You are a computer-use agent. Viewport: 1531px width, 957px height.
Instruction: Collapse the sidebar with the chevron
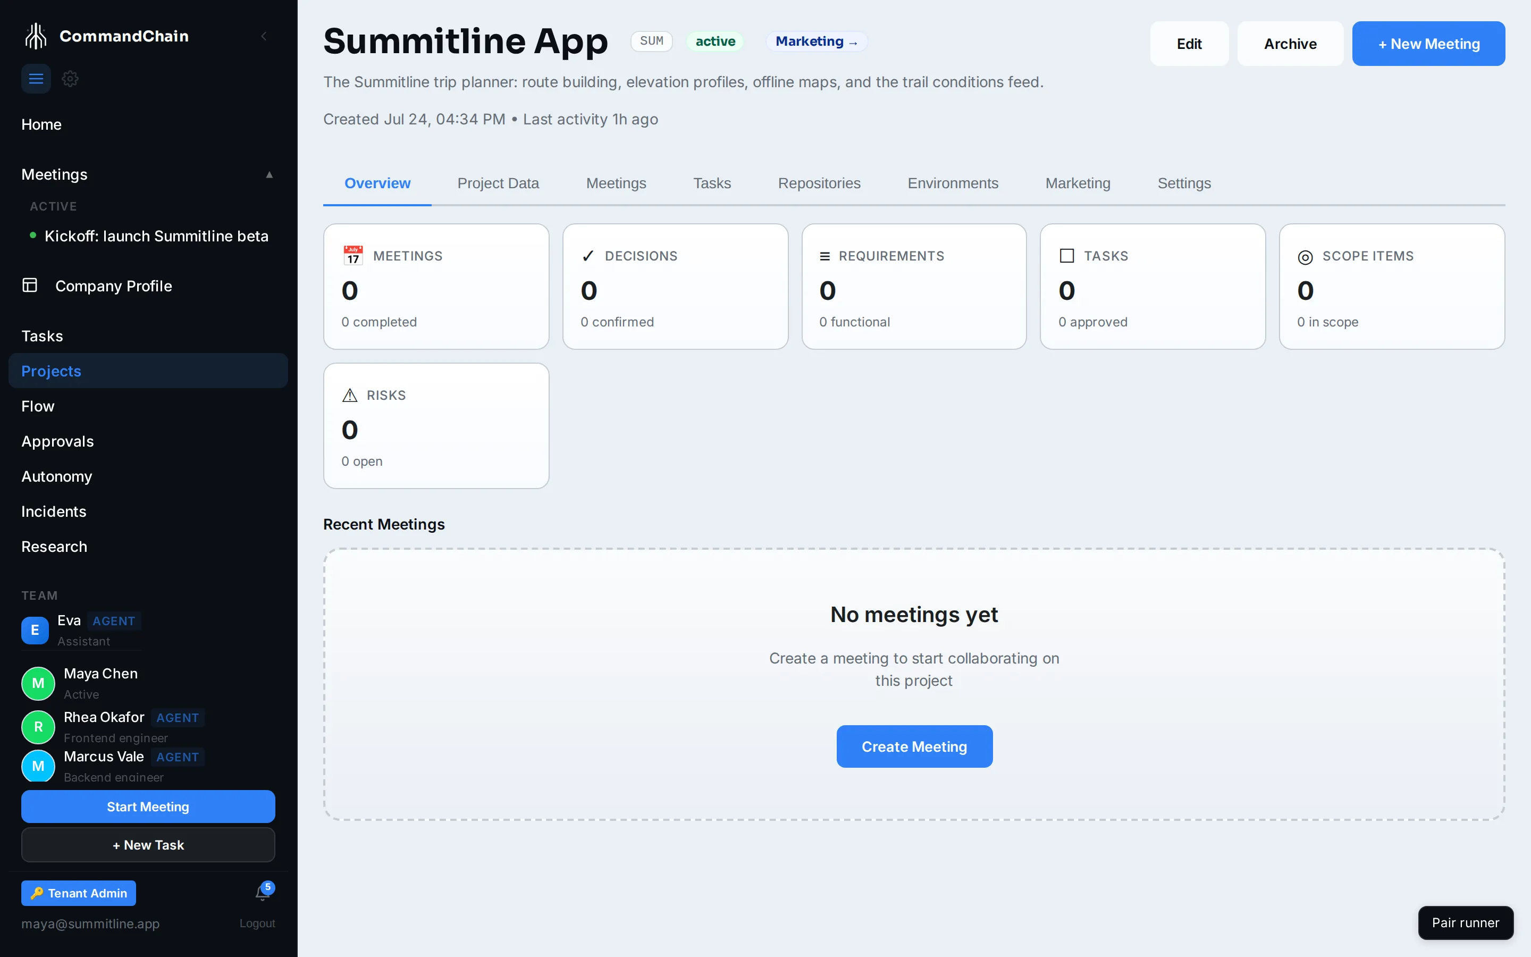point(264,36)
